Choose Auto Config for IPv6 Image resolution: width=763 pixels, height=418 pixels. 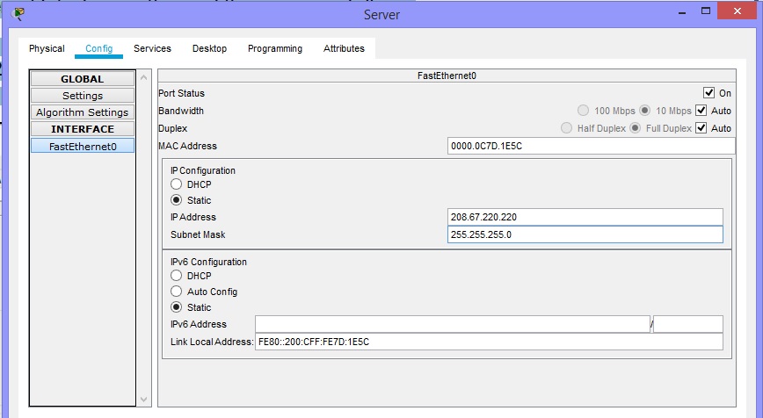177,292
